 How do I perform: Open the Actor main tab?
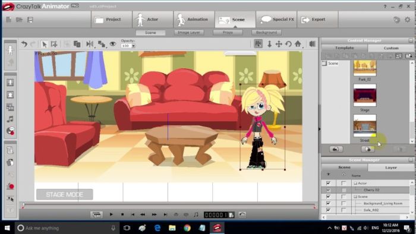[153, 20]
